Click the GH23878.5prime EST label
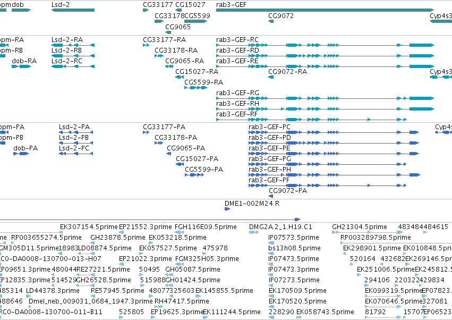Screen dimensions: 452x320 [117, 238]
